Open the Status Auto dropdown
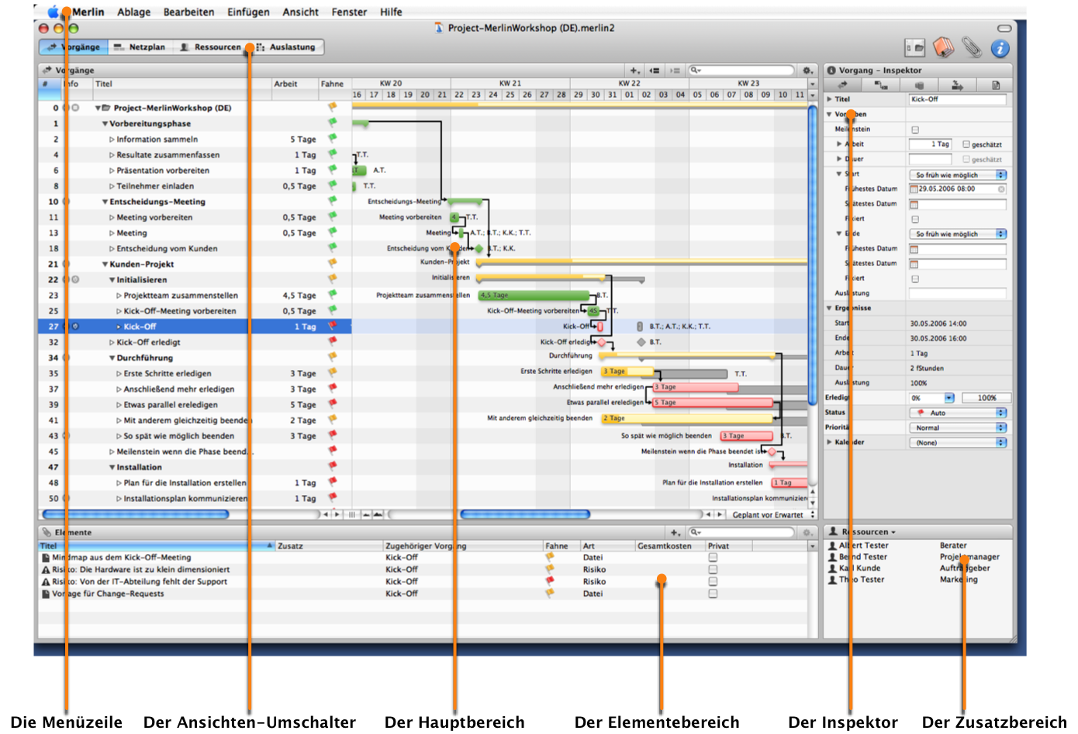Image resolution: width=1078 pixels, height=734 pixels. [958, 413]
